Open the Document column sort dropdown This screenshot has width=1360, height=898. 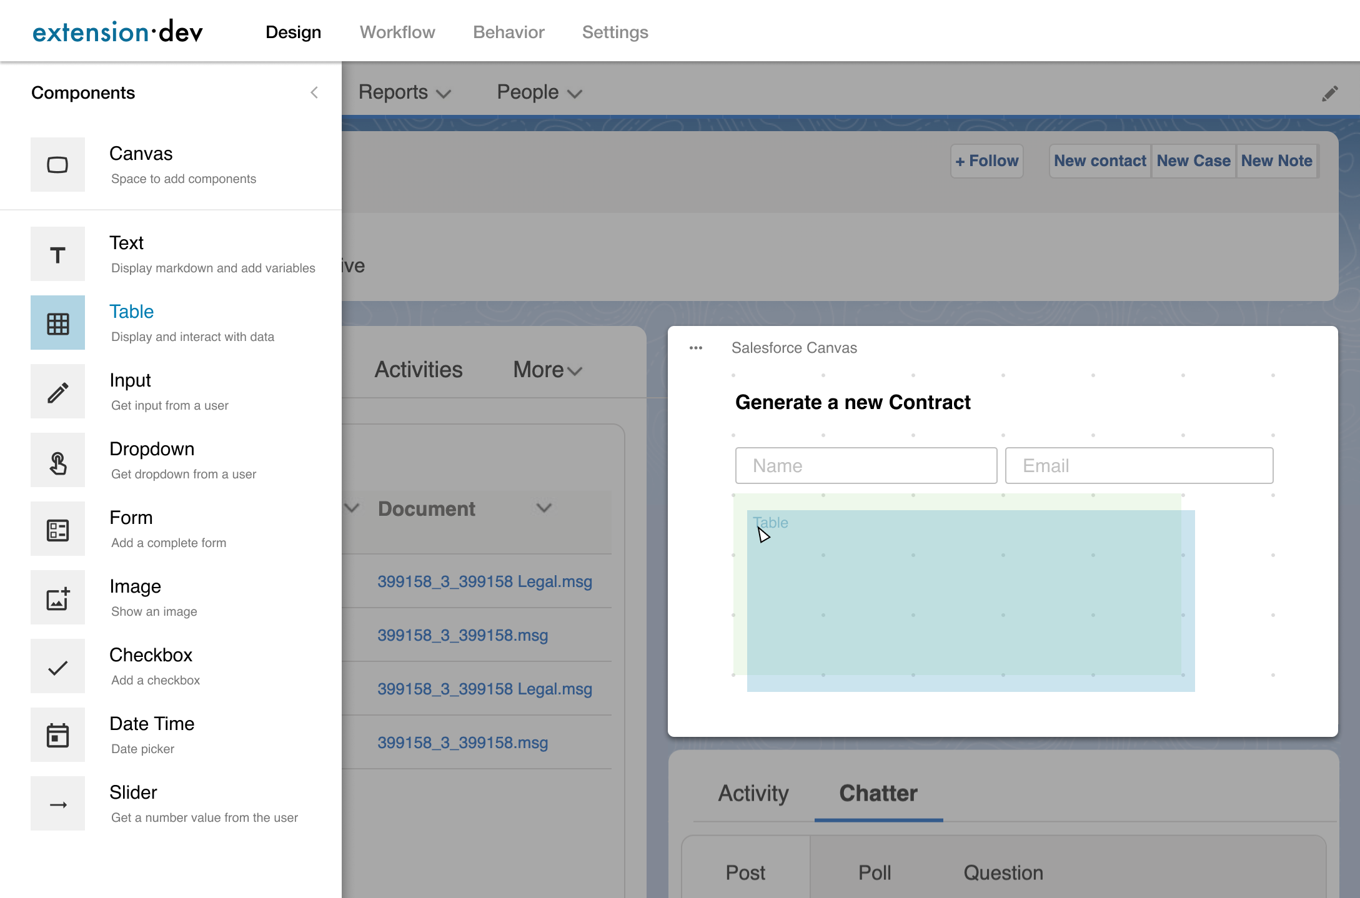pos(543,508)
